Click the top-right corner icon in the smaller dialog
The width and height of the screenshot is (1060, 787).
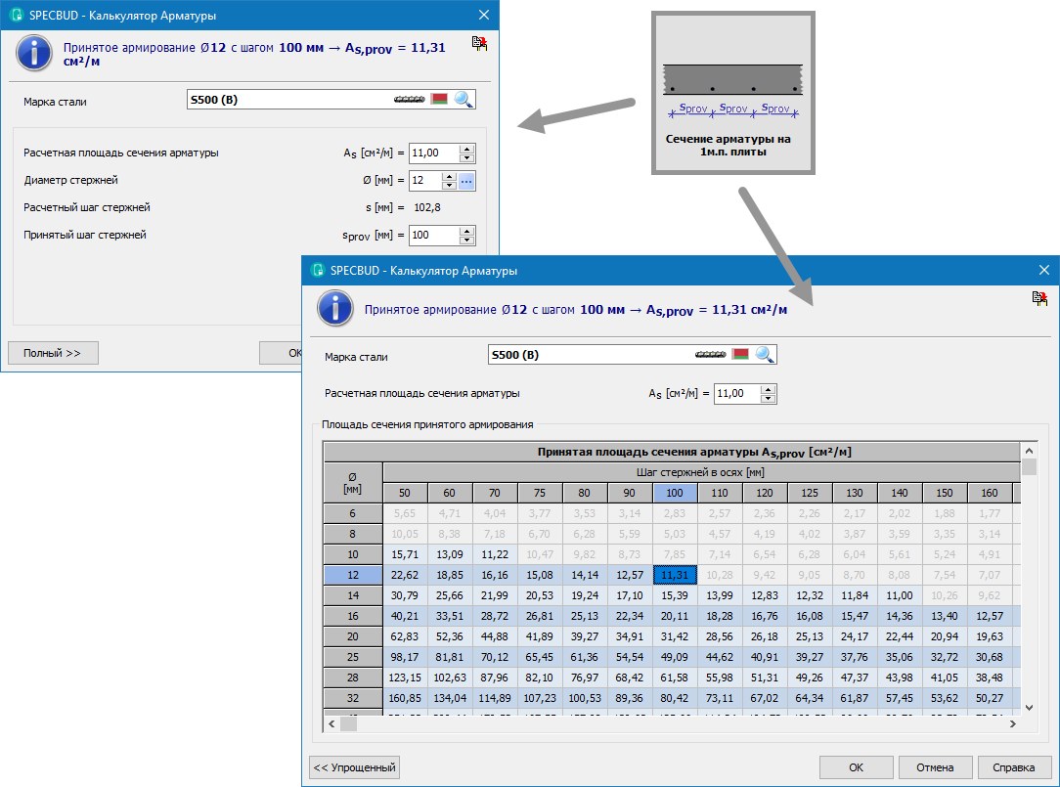(479, 43)
